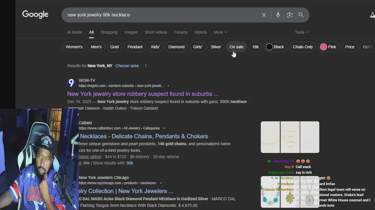This screenshot has height=210, width=375.
Task: Open New York Jewelers necklace thumbnails
Action: (x=290, y=192)
